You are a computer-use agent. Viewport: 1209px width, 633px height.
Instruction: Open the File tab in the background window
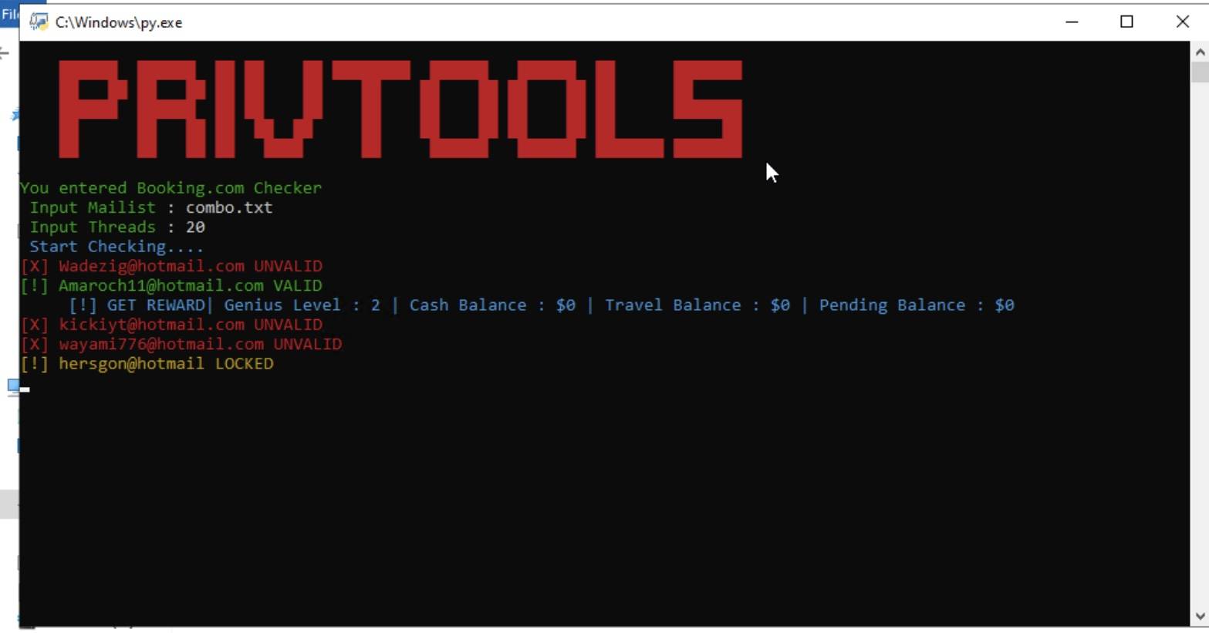point(9,14)
